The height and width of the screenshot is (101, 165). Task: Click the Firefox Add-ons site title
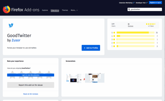[25, 10]
